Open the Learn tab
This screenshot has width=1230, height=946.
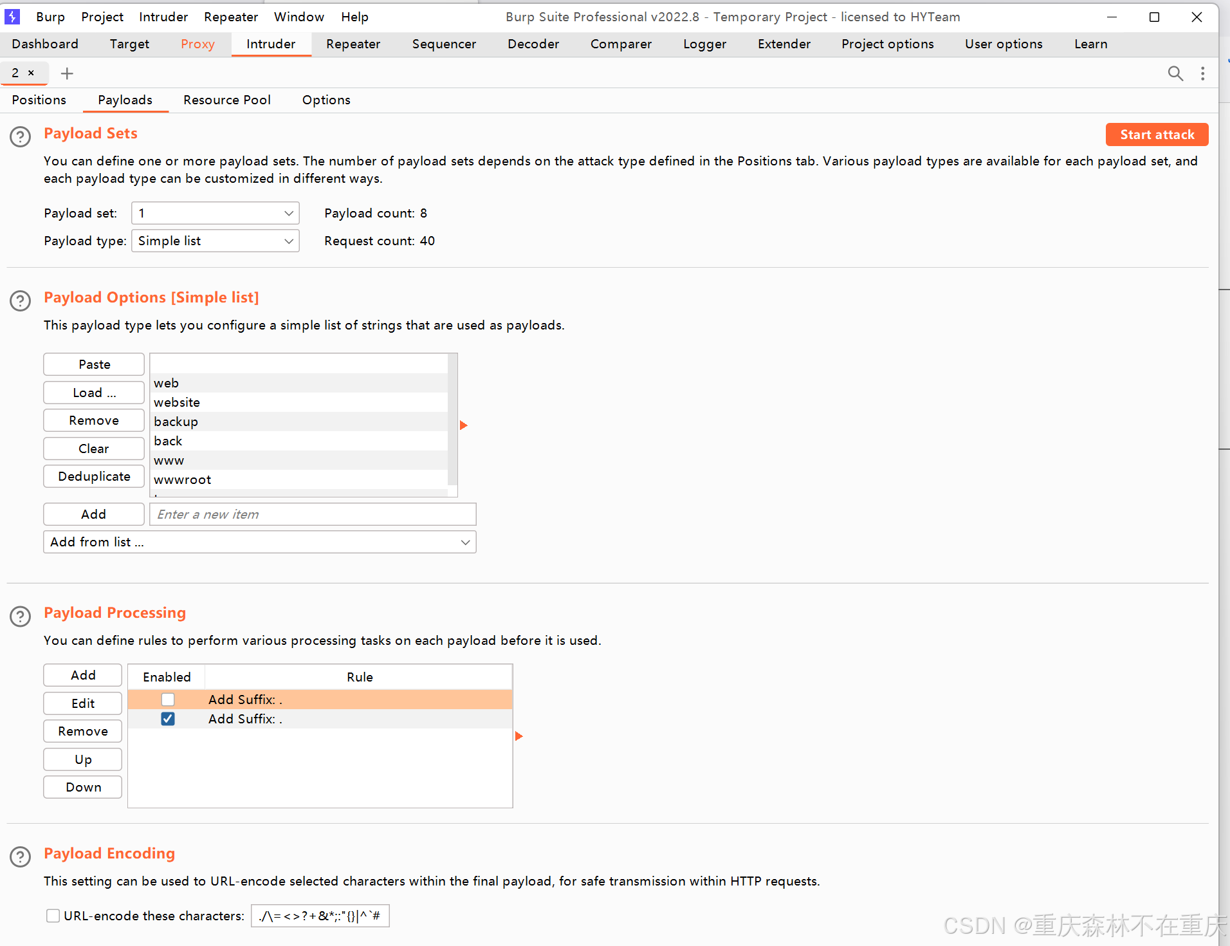coord(1091,44)
